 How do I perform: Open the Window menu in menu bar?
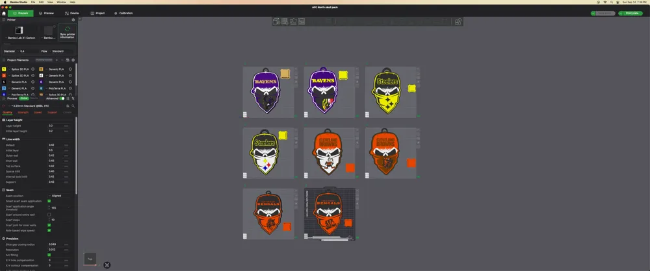pos(61,2)
